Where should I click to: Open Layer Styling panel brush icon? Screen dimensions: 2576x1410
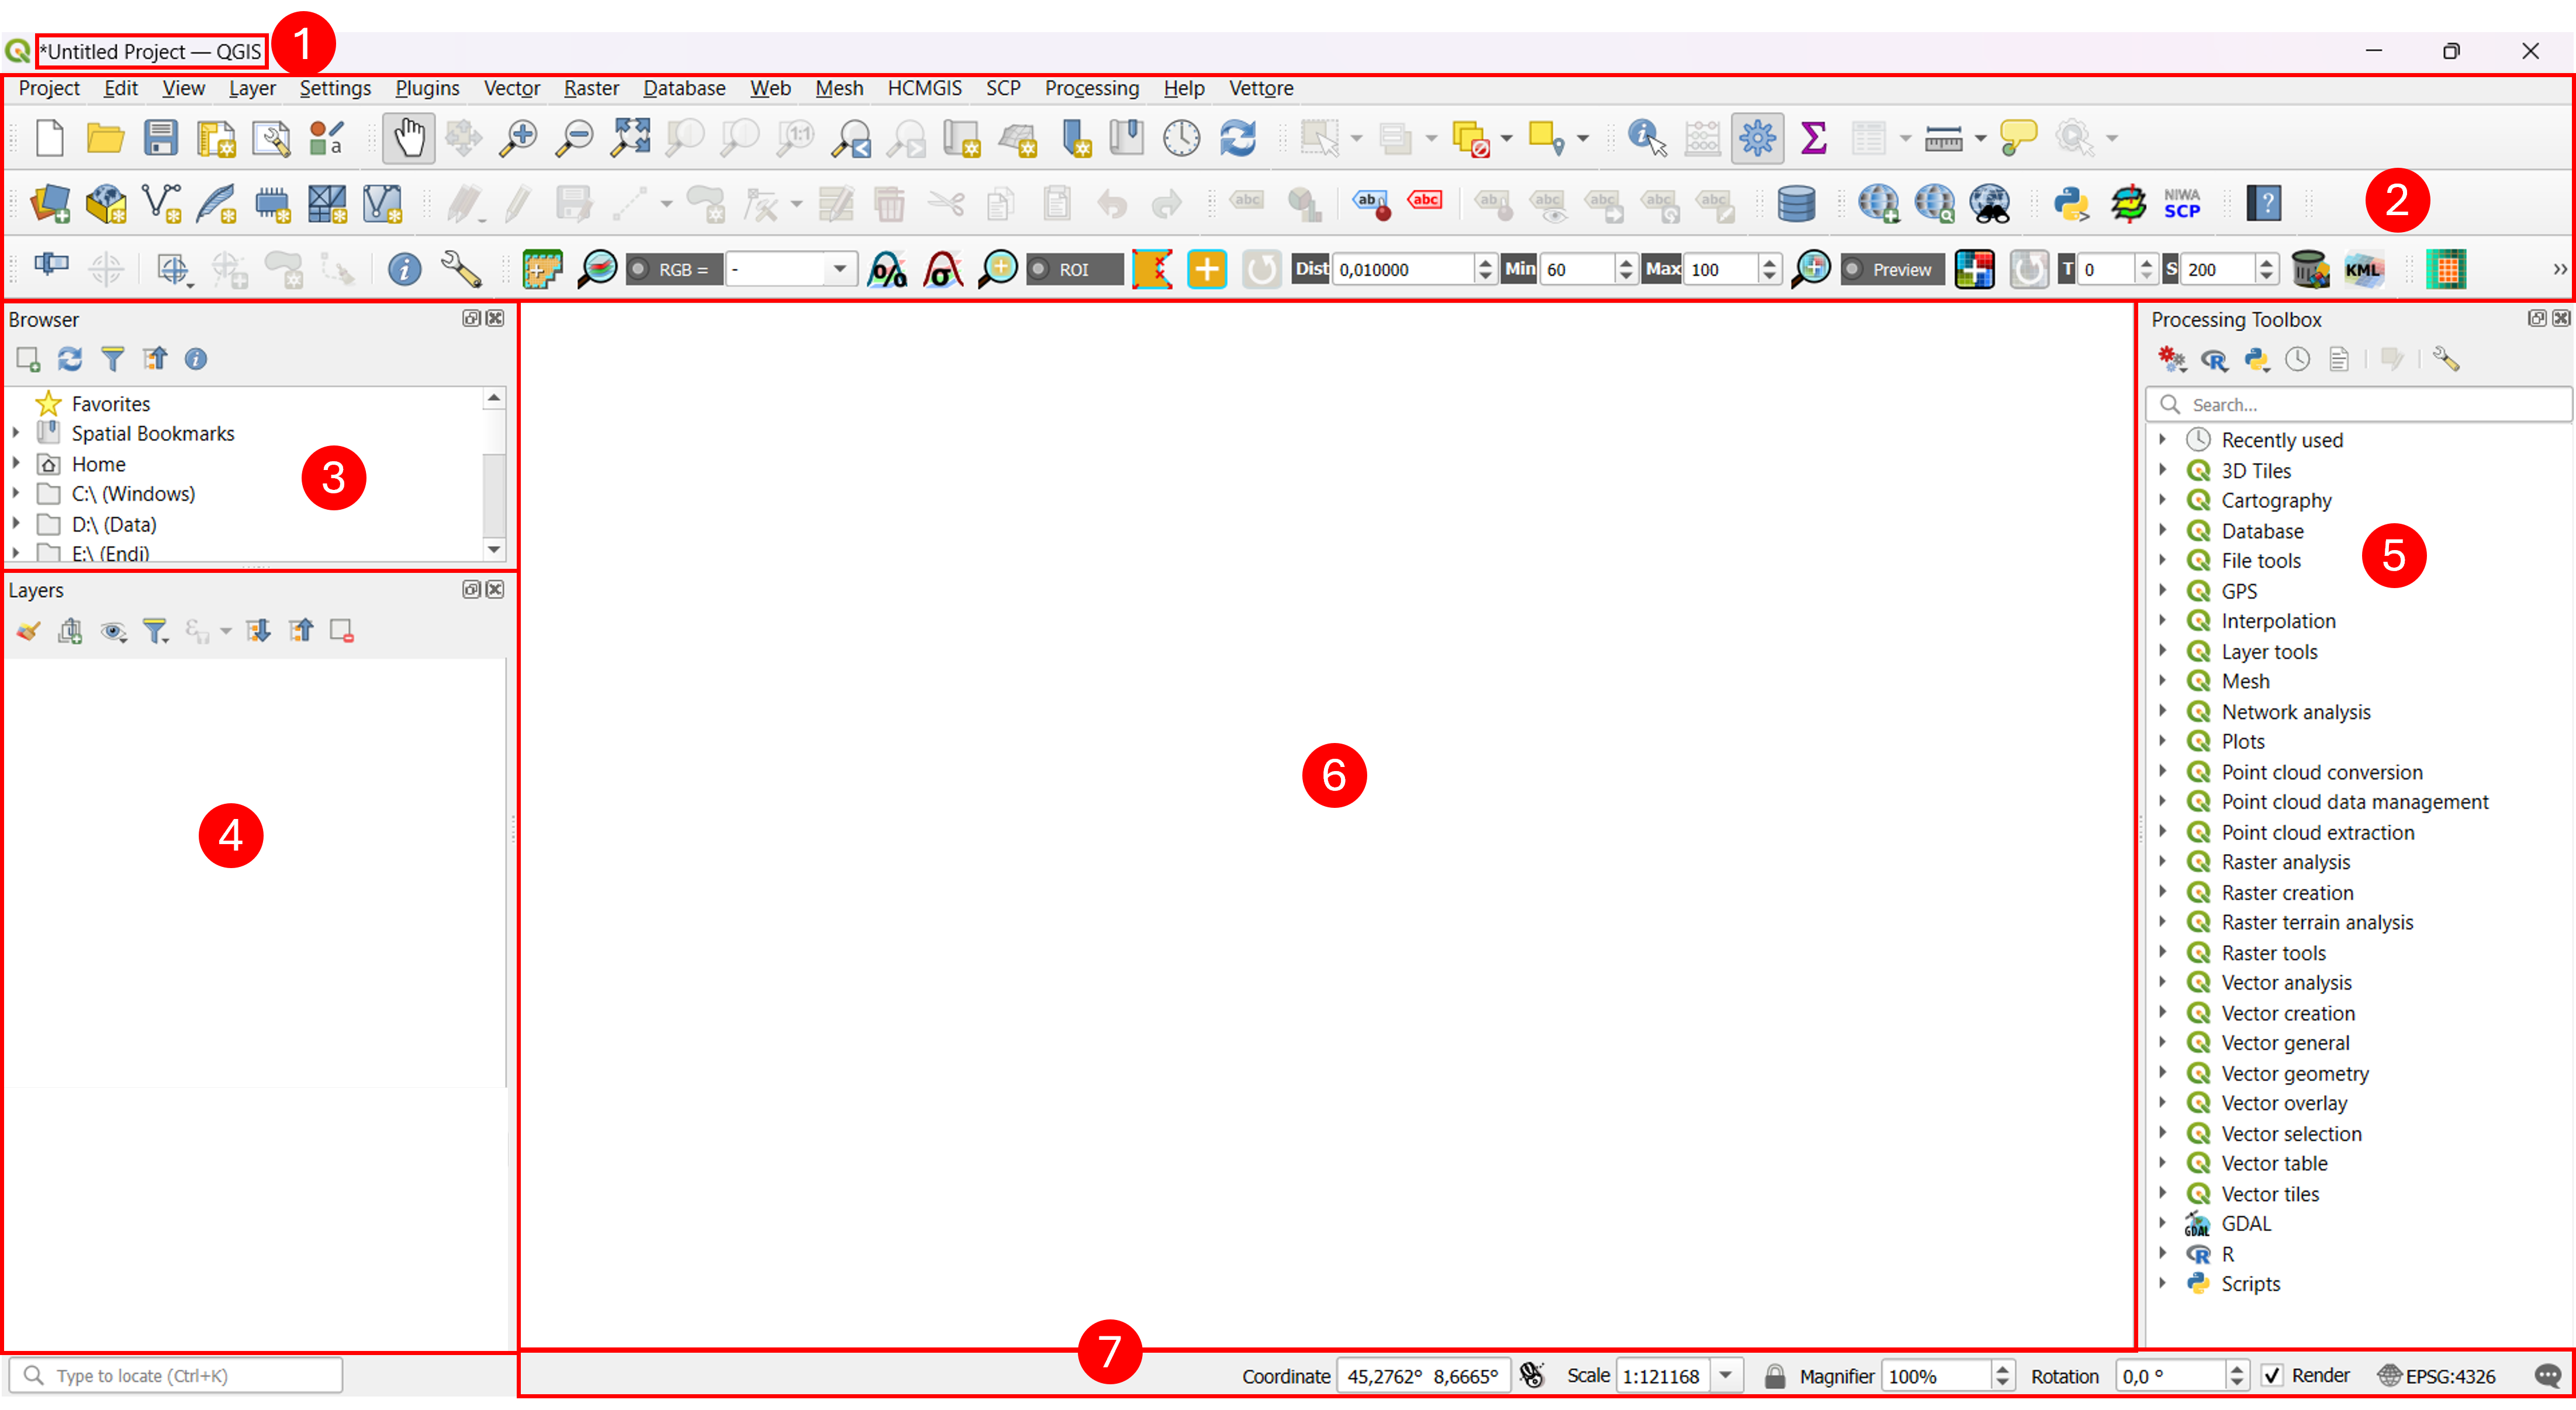coord(28,631)
